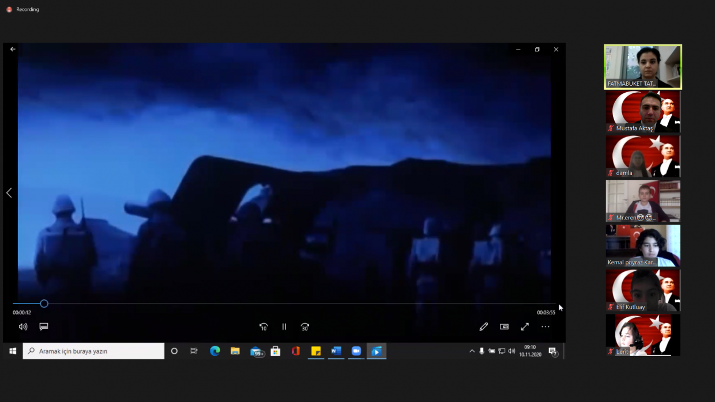Viewport: 715px width, 402px height.
Task: Click the taskbar search box 'Aramak için buraya yazın'
Action: tap(93, 351)
